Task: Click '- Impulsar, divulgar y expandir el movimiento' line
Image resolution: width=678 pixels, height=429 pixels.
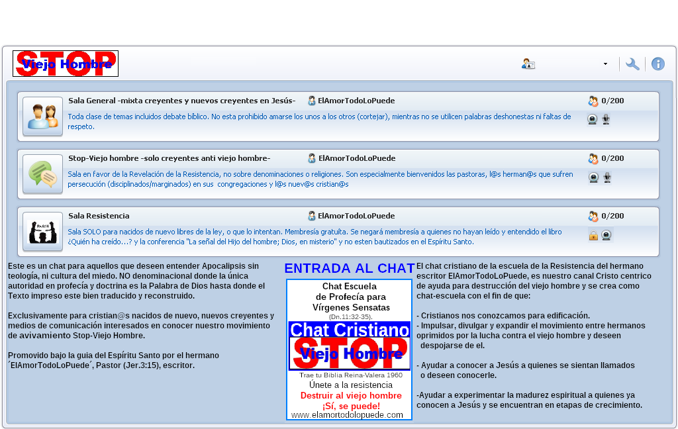Action: (530, 336)
